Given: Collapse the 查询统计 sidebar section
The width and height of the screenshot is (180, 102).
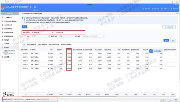Looking at the screenshot, I should coord(17,47).
